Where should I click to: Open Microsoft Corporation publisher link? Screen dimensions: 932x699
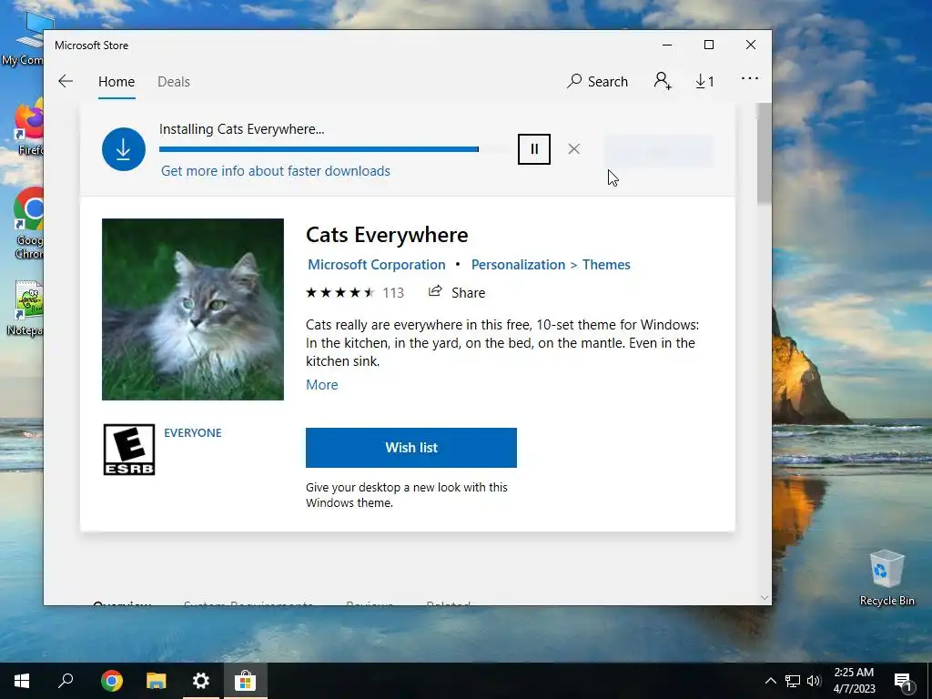[376, 265]
